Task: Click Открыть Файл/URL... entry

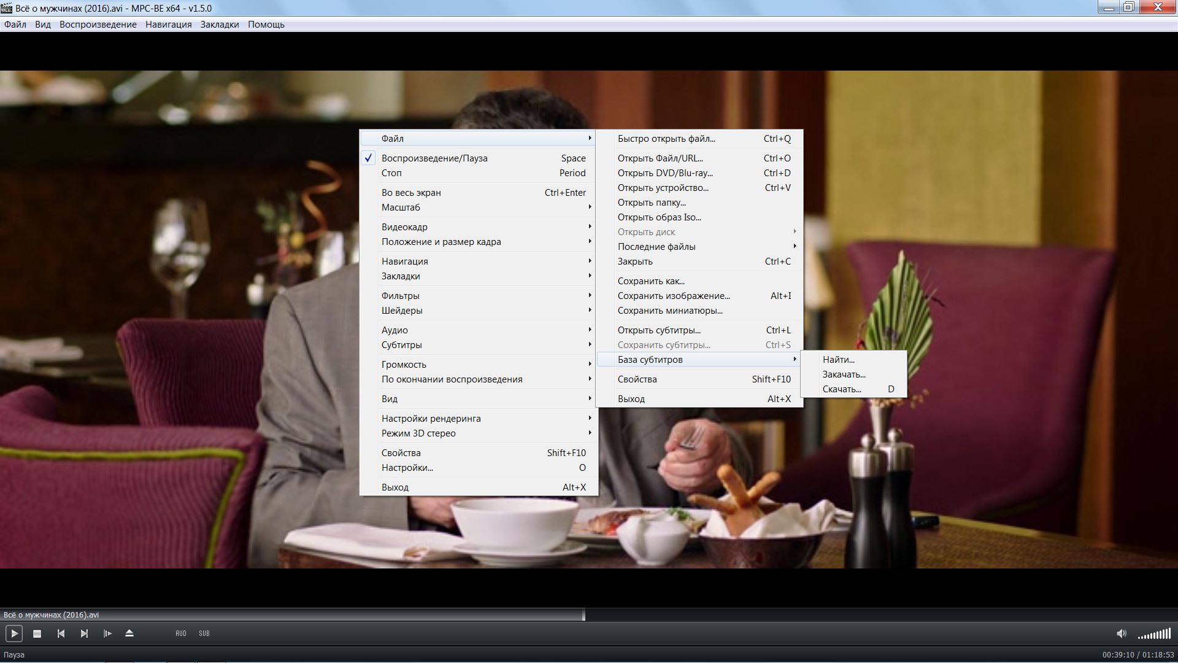Action: coord(660,158)
